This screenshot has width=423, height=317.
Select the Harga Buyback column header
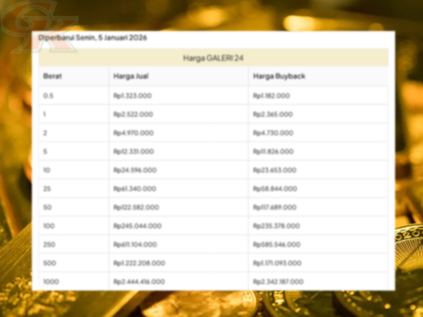pyautogui.click(x=279, y=77)
